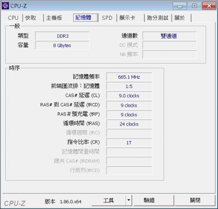This screenshot has height=209, width=218.
Task: Click the maximize window button
Action: pos(194,6)
